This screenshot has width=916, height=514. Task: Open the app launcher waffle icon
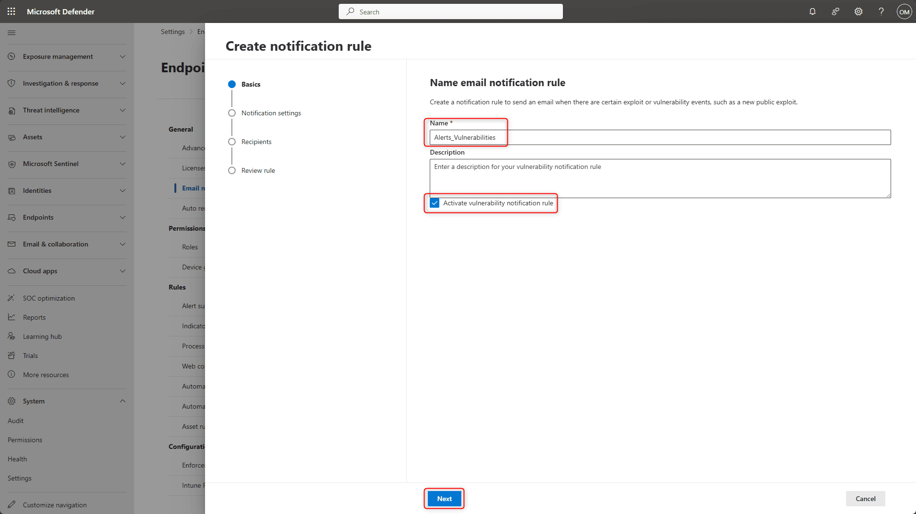[x=11, y=11]
